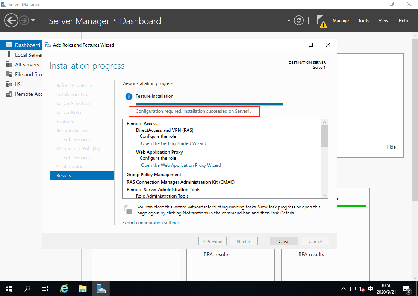Show hidden system tray icons
Viewport: 418px width, 296px height.
click(x=343, y=289)
